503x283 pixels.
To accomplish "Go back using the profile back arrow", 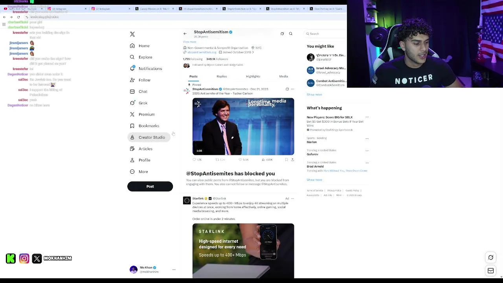I will coord(185,34).
